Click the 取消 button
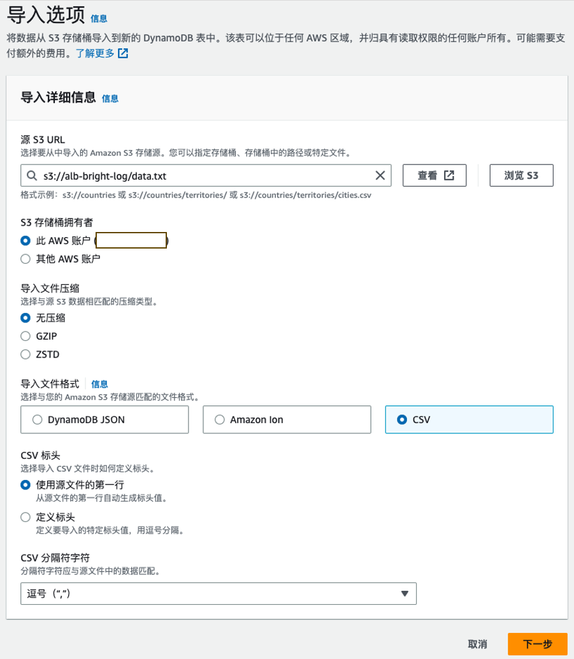 (x=477, y=644)
